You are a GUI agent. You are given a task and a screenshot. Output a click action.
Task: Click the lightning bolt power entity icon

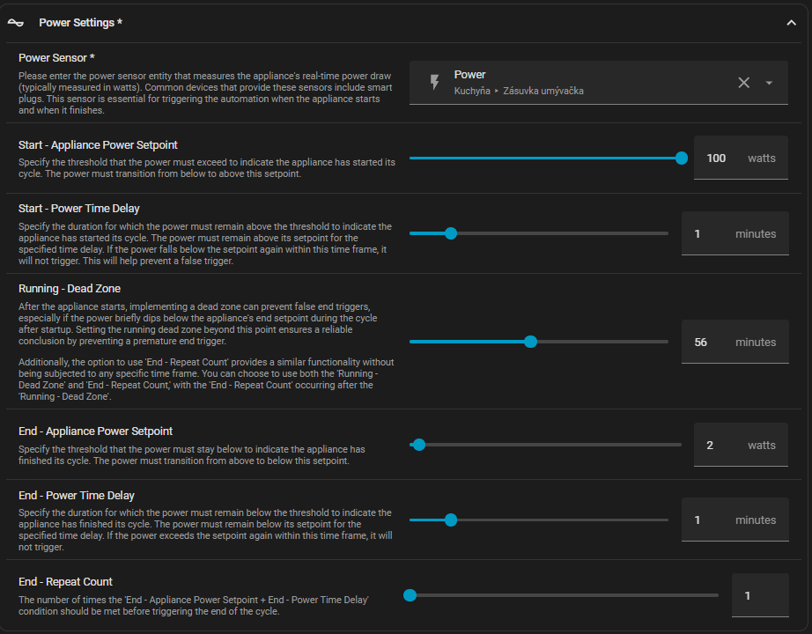click(433, 82)
